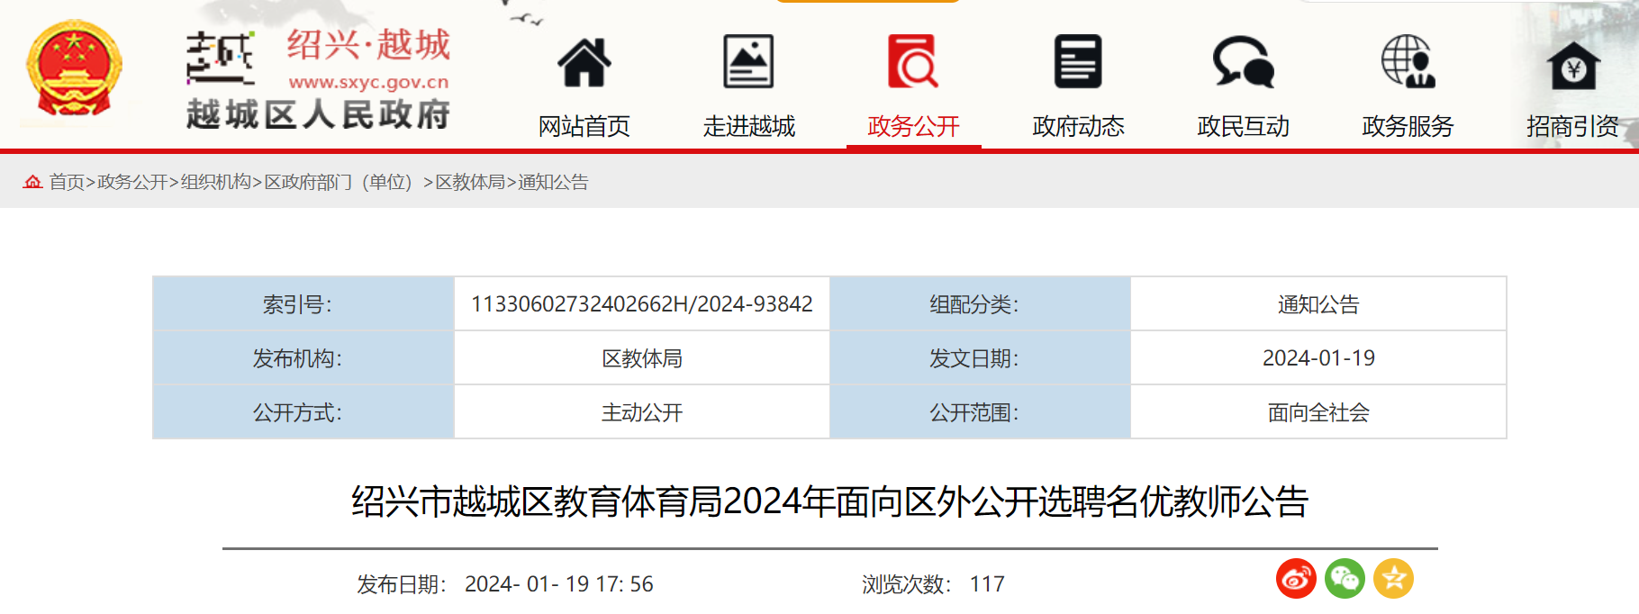Viewport: 1639px width, 614px height.
Task: Open the 网站首页 menu label
Action: (x=584, y=126)
